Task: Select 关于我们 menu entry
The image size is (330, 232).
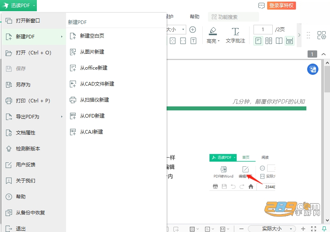Action: coord(34,181)
